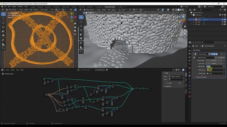
Task: Hide the Cube object in outliner
Action: (222, 19)
